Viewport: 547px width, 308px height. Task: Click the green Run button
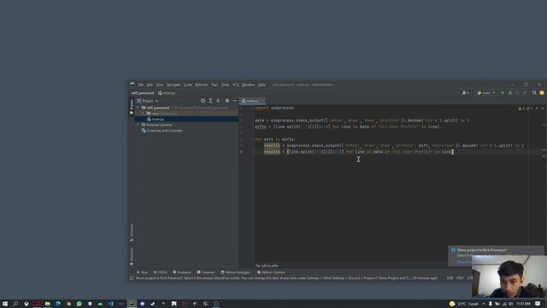503,93
